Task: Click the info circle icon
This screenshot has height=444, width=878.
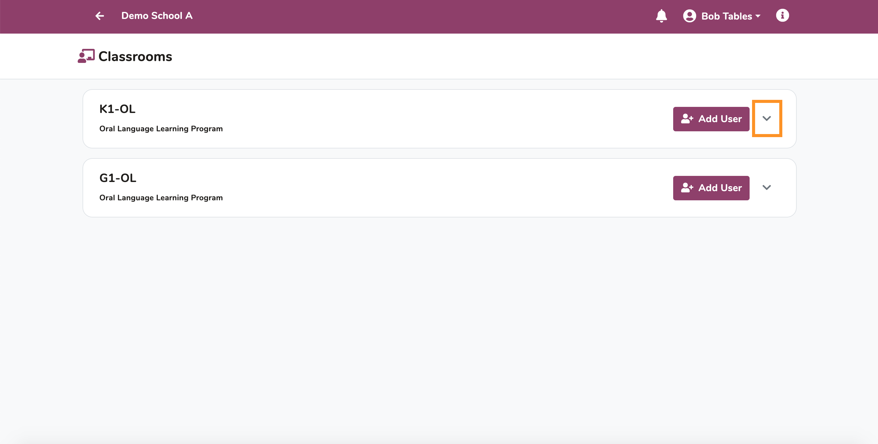Action: [x=782, y=15]
